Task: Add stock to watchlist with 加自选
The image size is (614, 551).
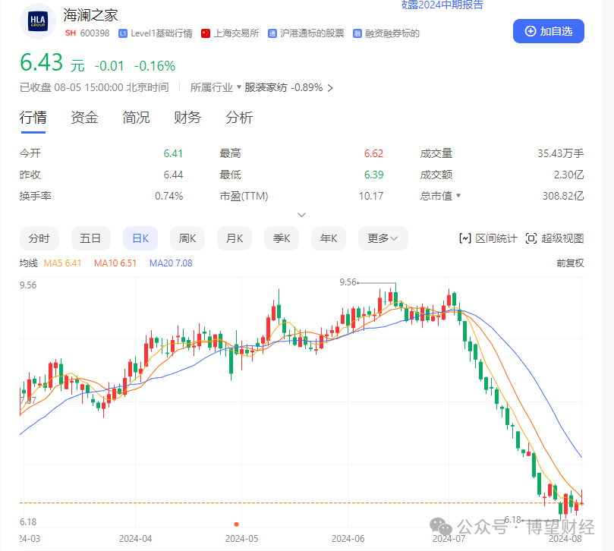Action: [549, 31]
